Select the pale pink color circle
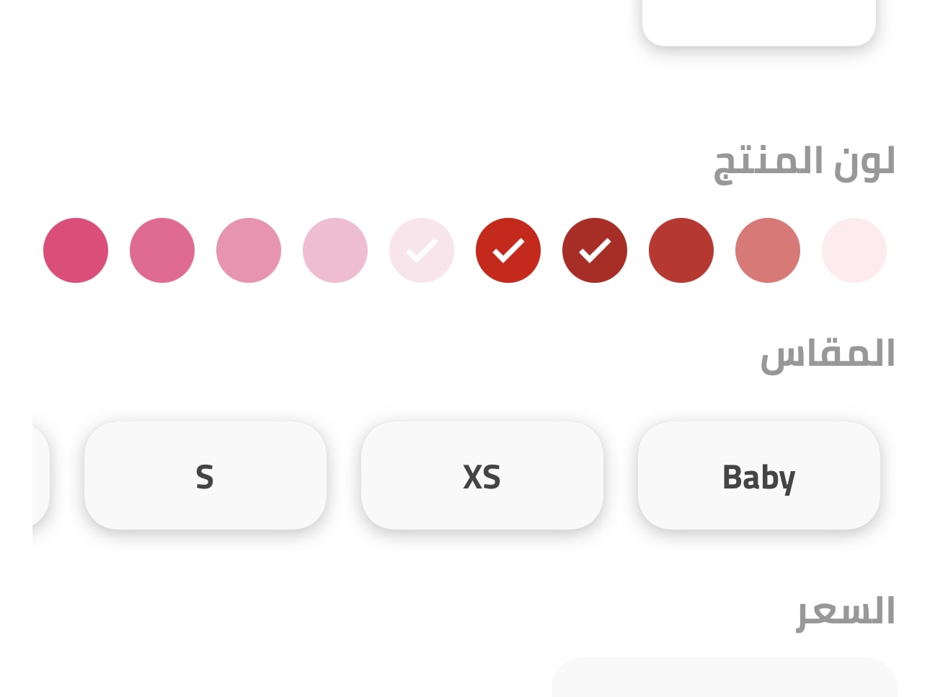Screen dimensions: 930x697 click(x=335, y=250)
